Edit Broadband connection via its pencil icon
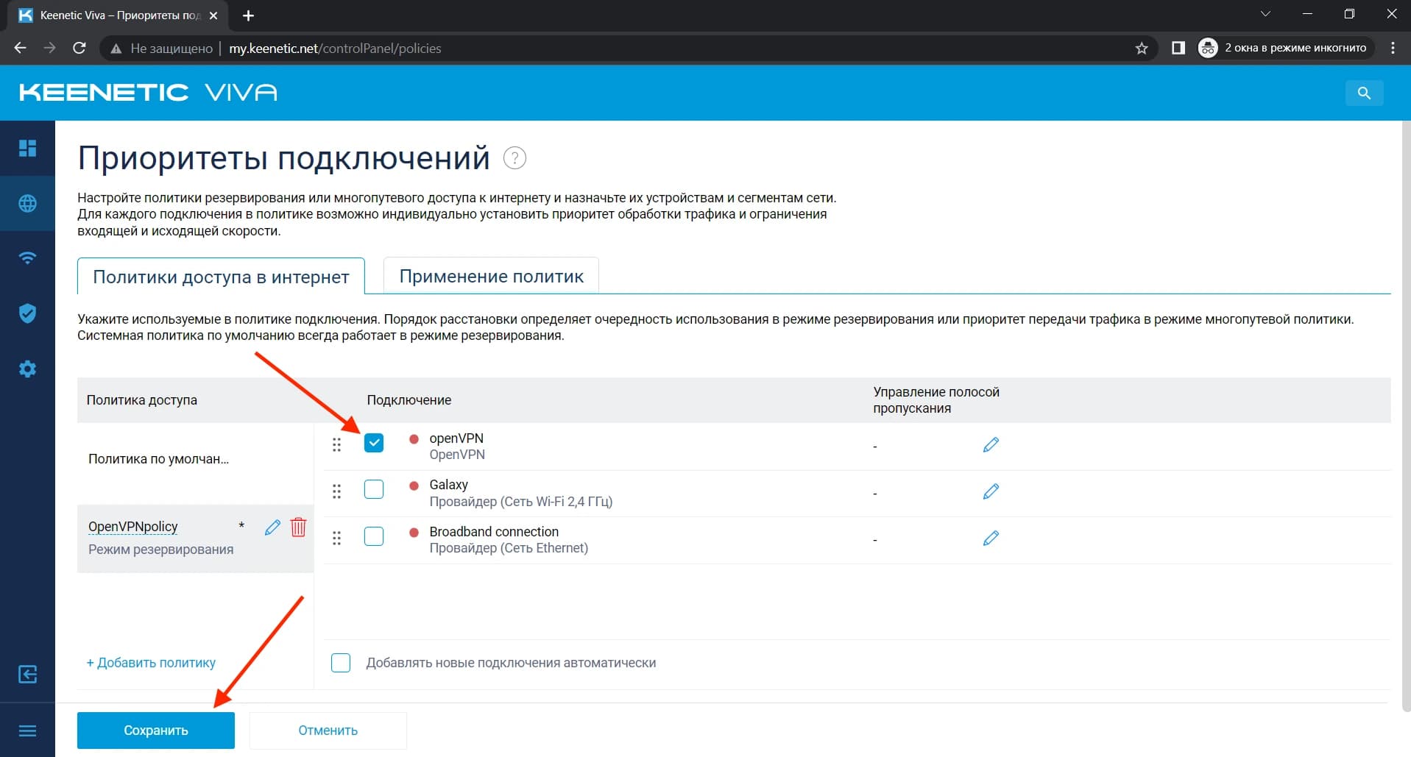The height and width of the screenshot is (757, 1411). click(991, 538)
